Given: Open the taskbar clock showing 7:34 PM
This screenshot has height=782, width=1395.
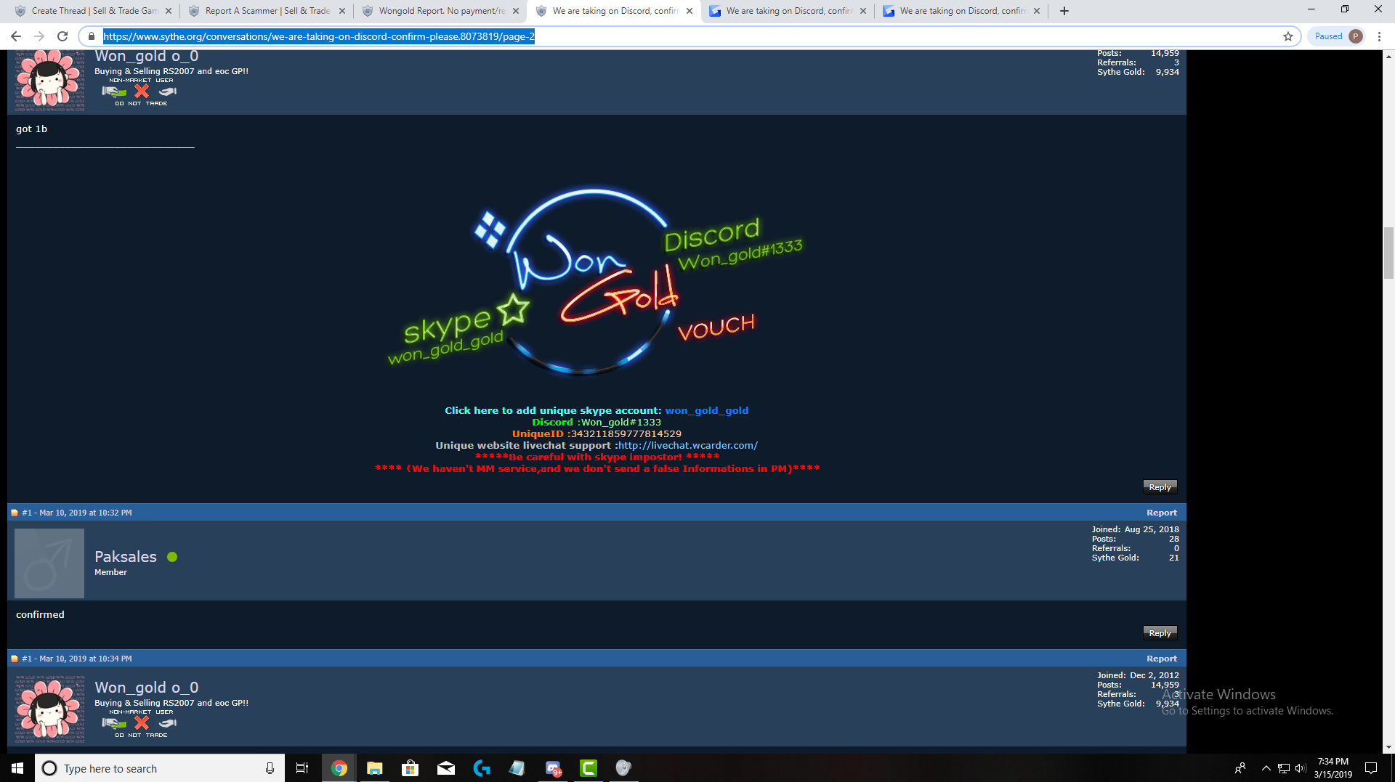Looking at the screenshot, I should 1333,768.
